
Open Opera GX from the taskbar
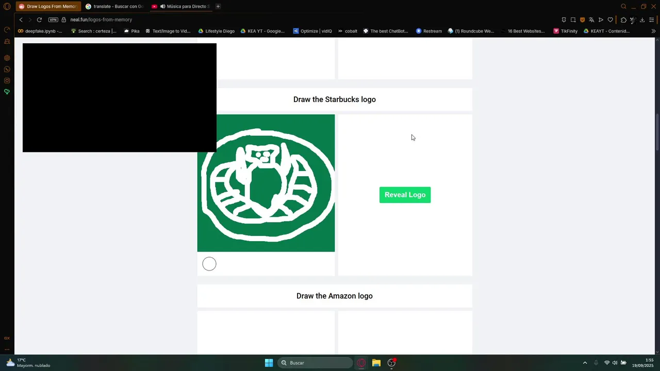coord(361,363)
